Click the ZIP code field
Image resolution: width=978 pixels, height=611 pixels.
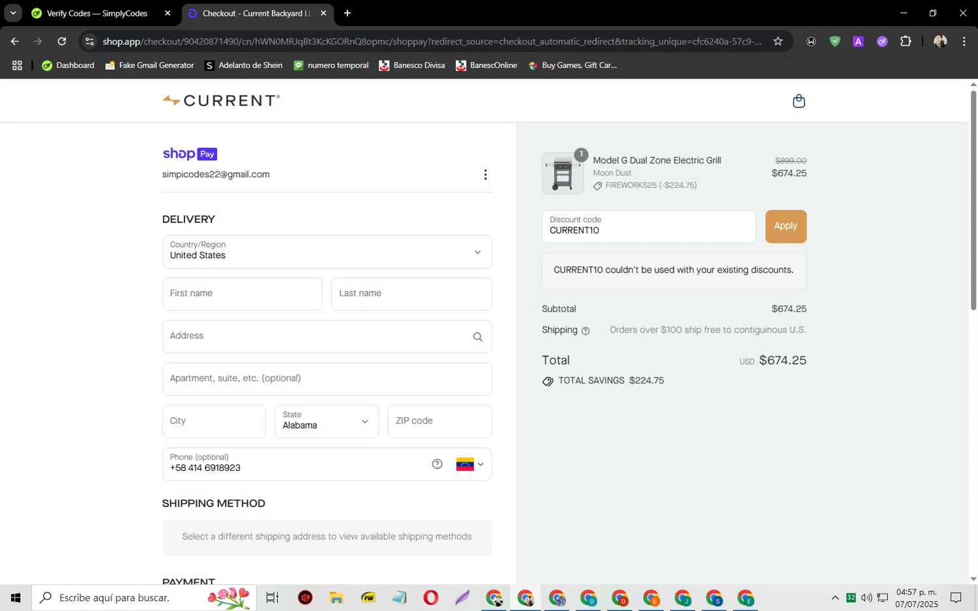pos(439,421)
